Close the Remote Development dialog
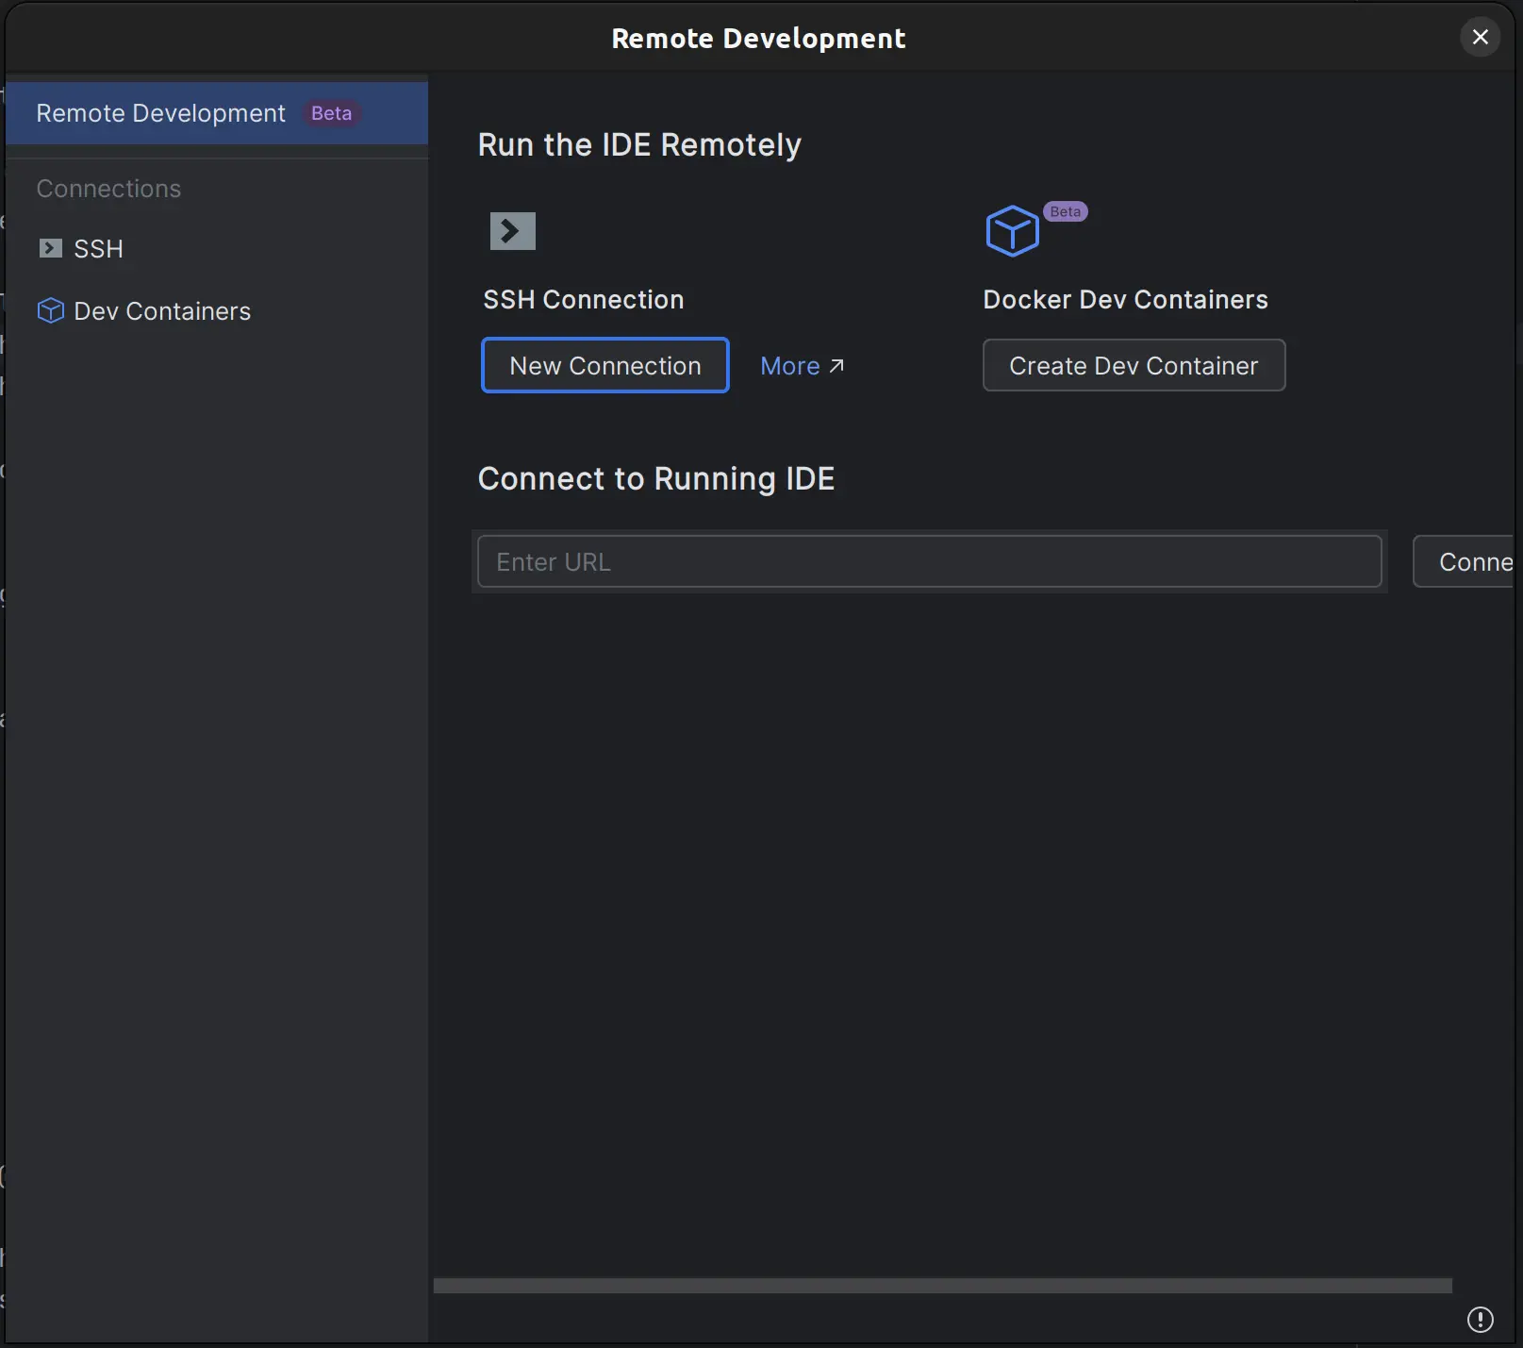Screen dimensions: 1523x1348 1480,38
